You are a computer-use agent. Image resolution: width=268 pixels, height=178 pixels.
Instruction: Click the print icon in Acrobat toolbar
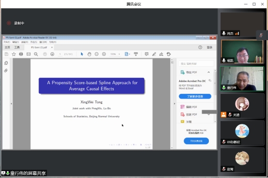coord(21,54)
